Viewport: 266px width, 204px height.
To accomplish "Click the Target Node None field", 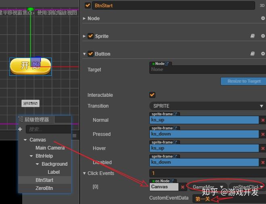I will point(207,69).
